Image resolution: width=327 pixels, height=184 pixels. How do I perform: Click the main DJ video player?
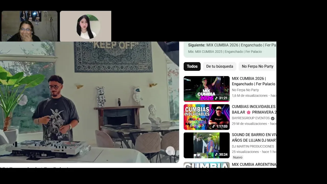coord(89,102)
